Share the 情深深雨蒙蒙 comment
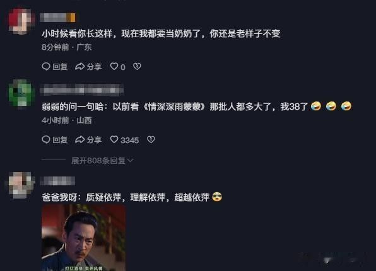The image size is (376, 271). point(88,139)
